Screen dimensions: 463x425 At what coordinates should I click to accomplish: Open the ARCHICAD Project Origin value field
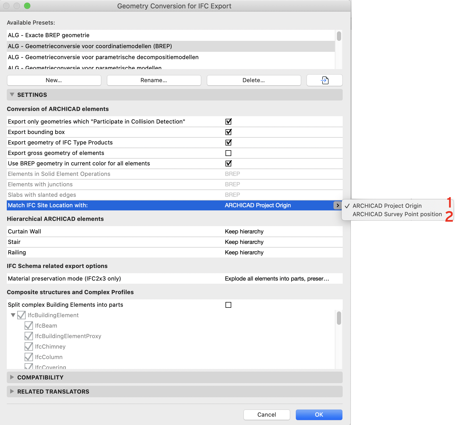tap(258, 205)
